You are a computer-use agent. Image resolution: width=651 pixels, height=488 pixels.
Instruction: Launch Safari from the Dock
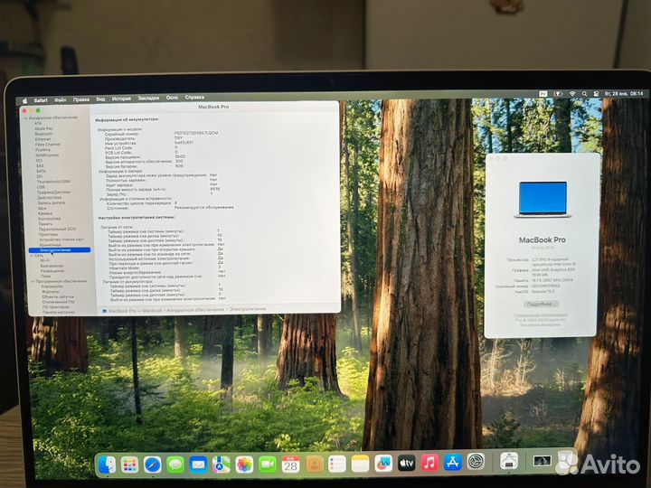pos(153,465)
